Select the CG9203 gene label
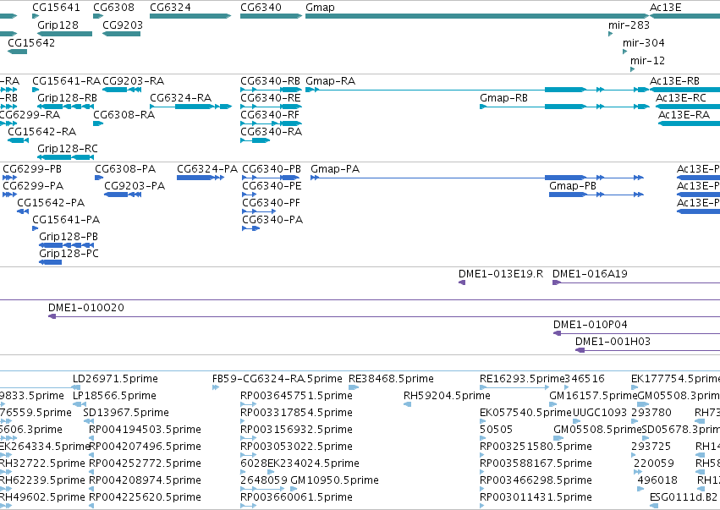720x510 pixels. click(x=123, y=25)
